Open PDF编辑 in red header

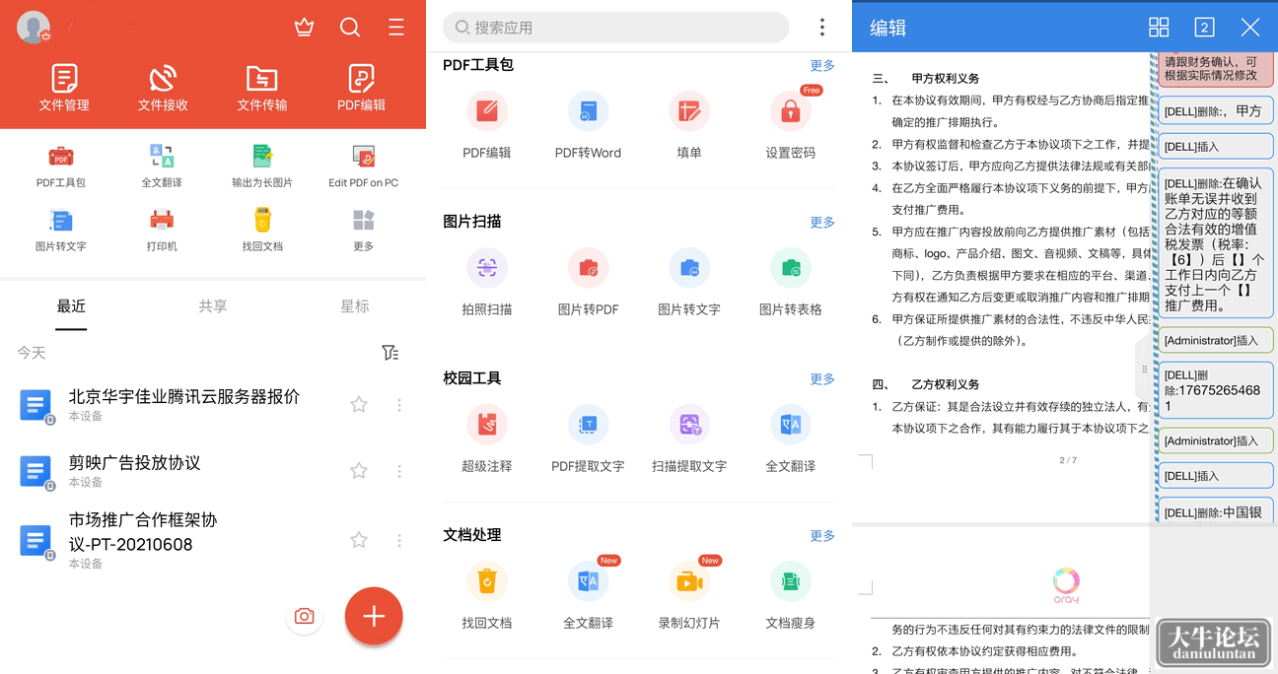361,88
